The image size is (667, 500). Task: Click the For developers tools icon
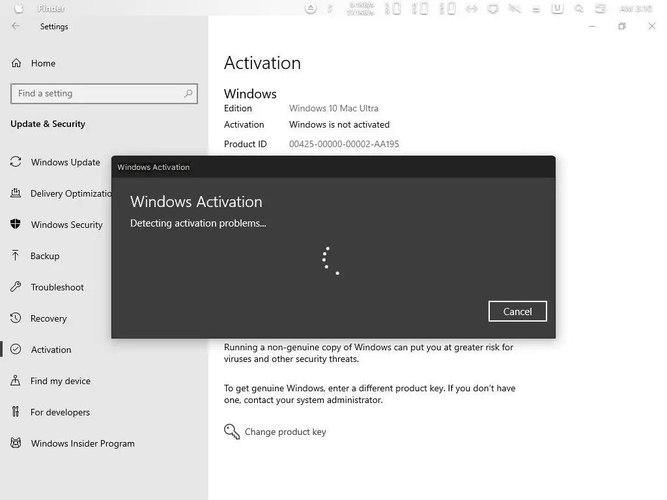click(x=16, y=411)
